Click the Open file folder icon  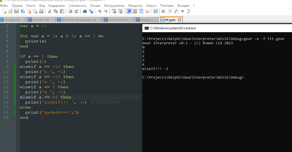[10, 11]
